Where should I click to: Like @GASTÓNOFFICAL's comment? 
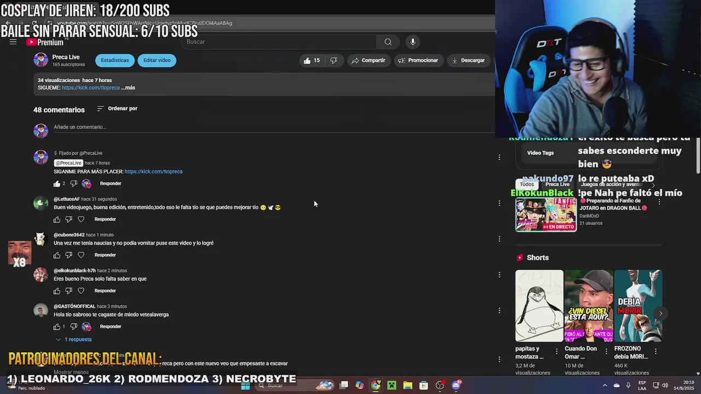57,327
